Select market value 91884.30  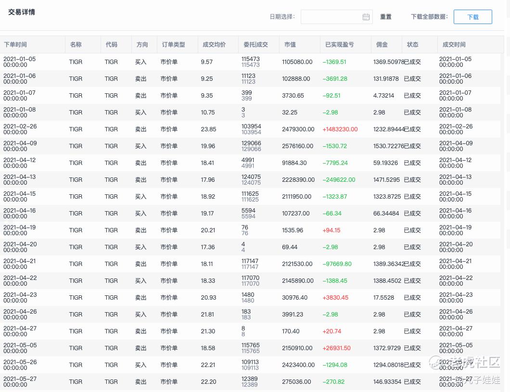click(294, 163)
